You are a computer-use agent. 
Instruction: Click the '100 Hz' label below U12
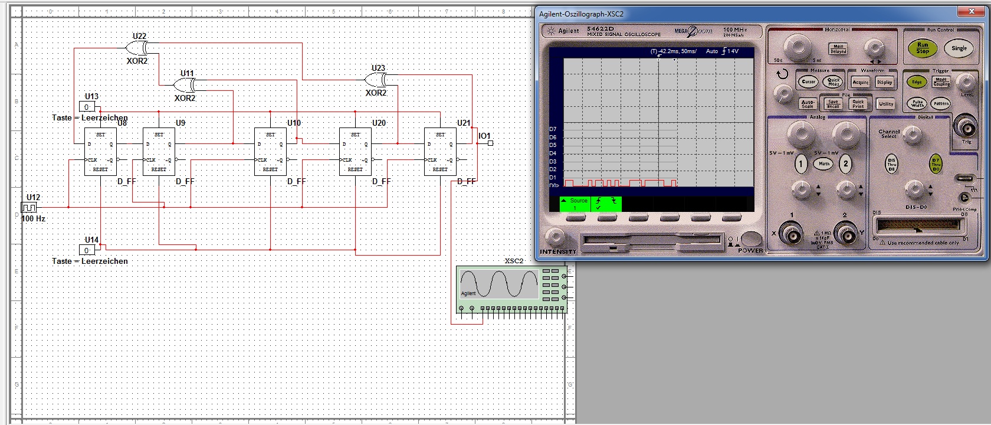(x=33, y=218)
